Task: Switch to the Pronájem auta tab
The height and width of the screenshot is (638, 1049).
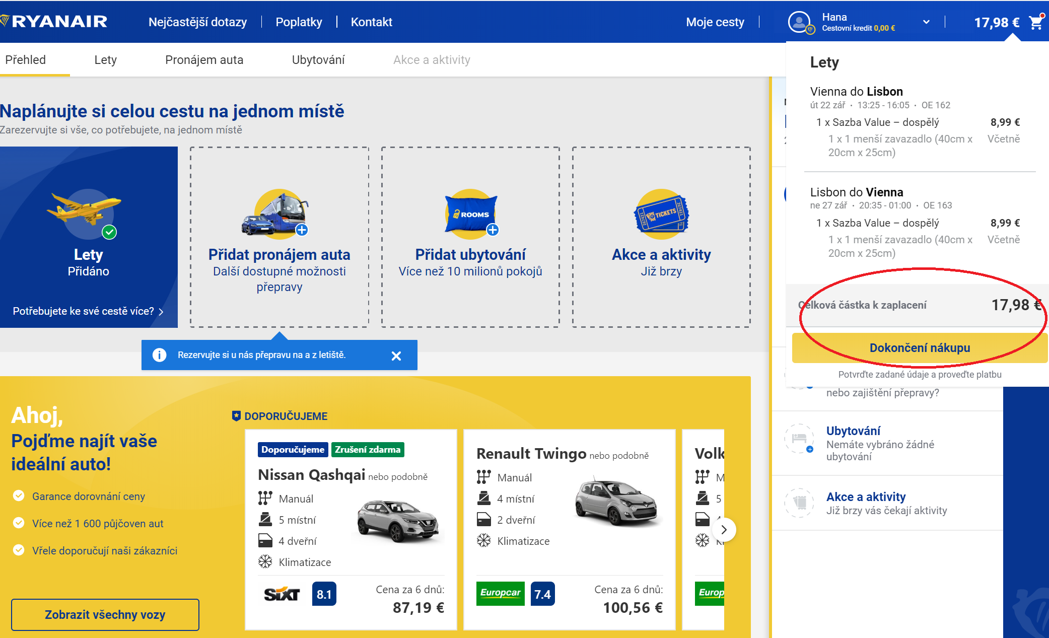Action: tap(204, 60)
